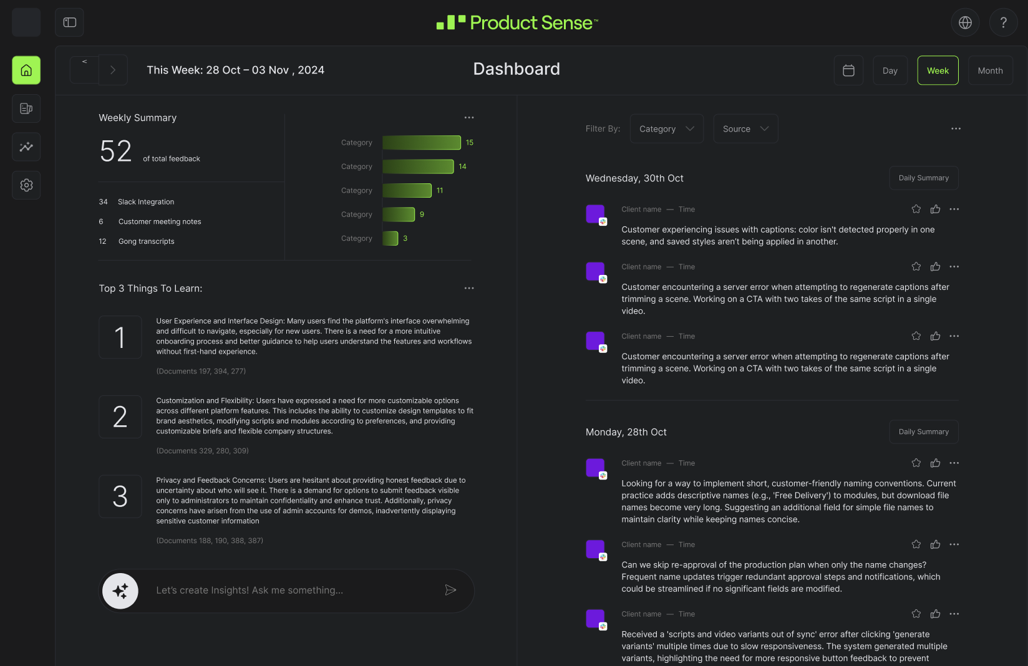Open the analytics trend icon in sidebar

(x=26, y=147)
